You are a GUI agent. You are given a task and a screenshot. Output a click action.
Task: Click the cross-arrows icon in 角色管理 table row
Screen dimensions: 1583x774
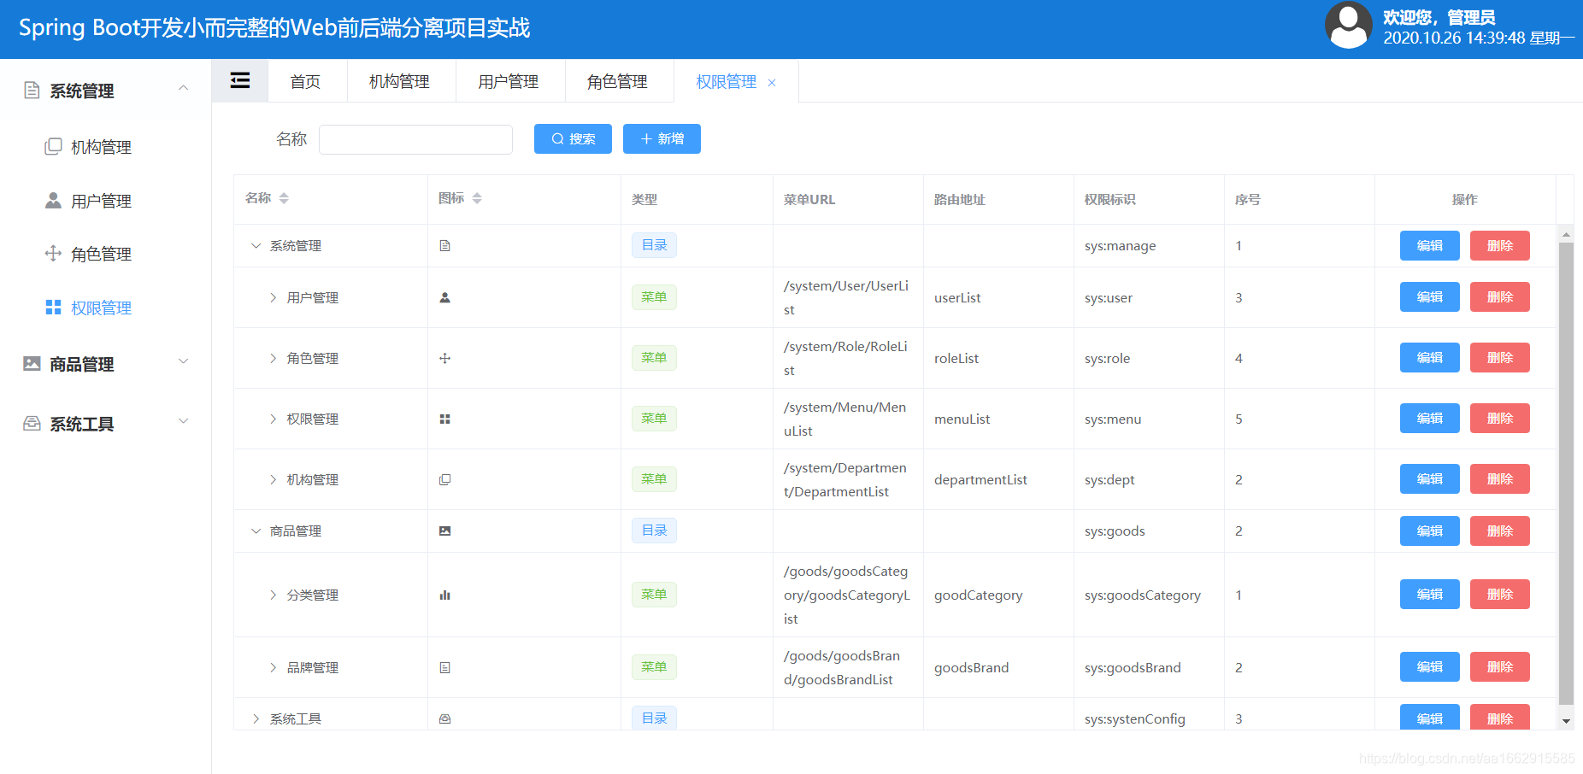pos(444,358)
